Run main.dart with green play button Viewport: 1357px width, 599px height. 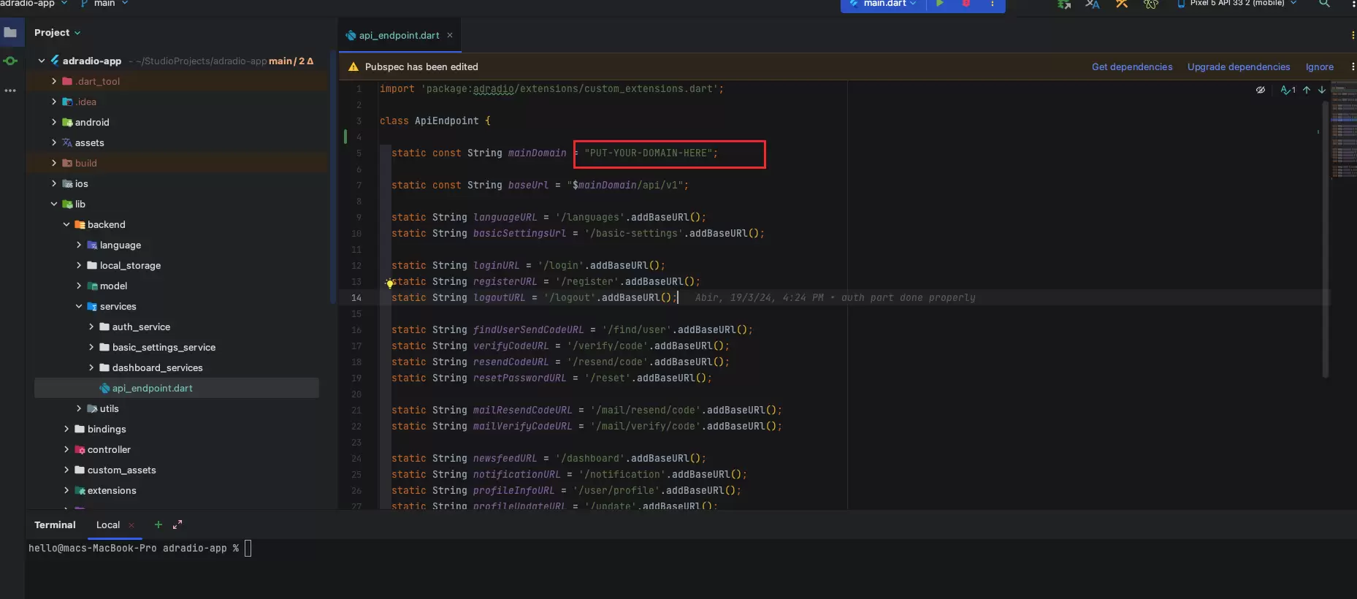(x=940, y=4)
